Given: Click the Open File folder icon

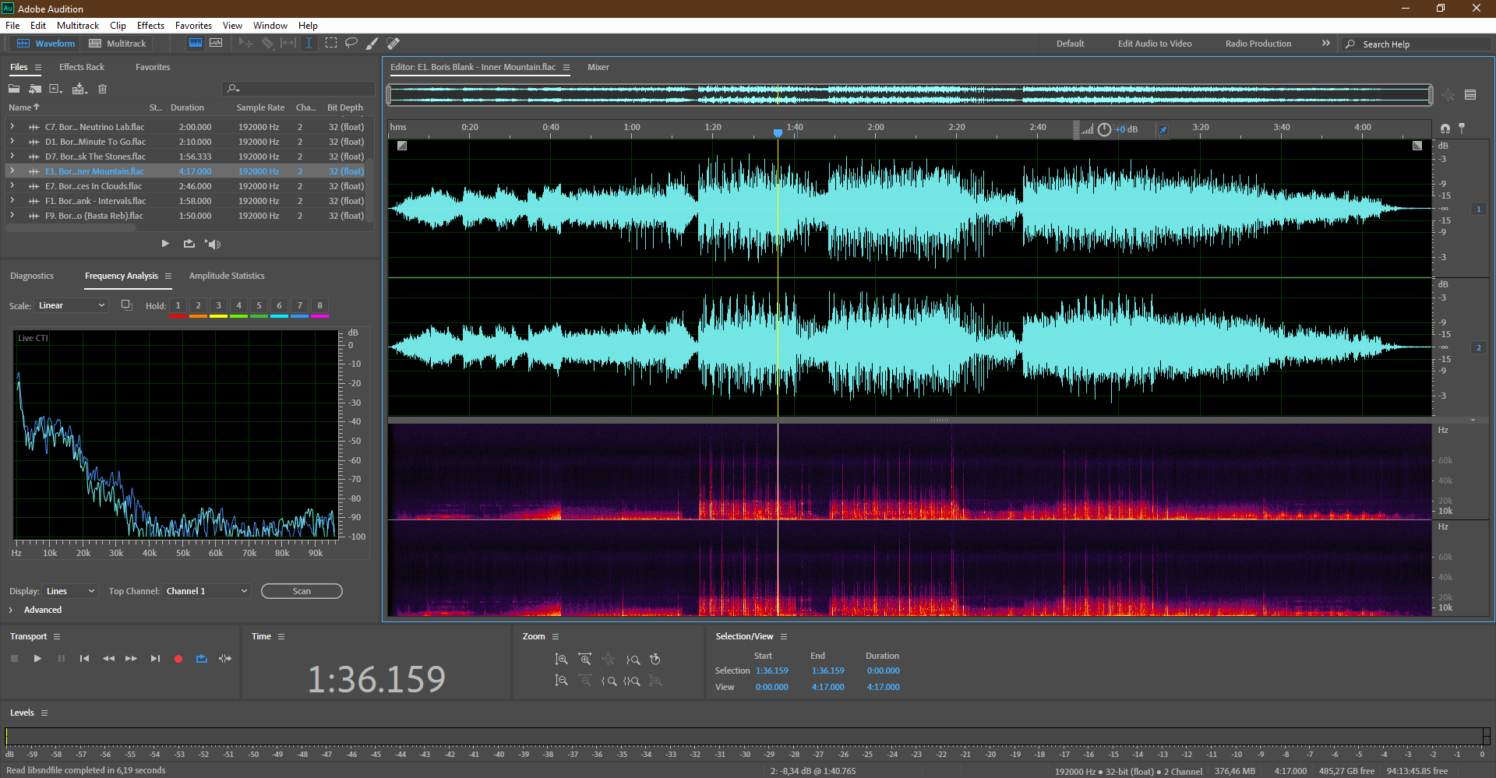Looking at the screenshot, I should (14, 89).
